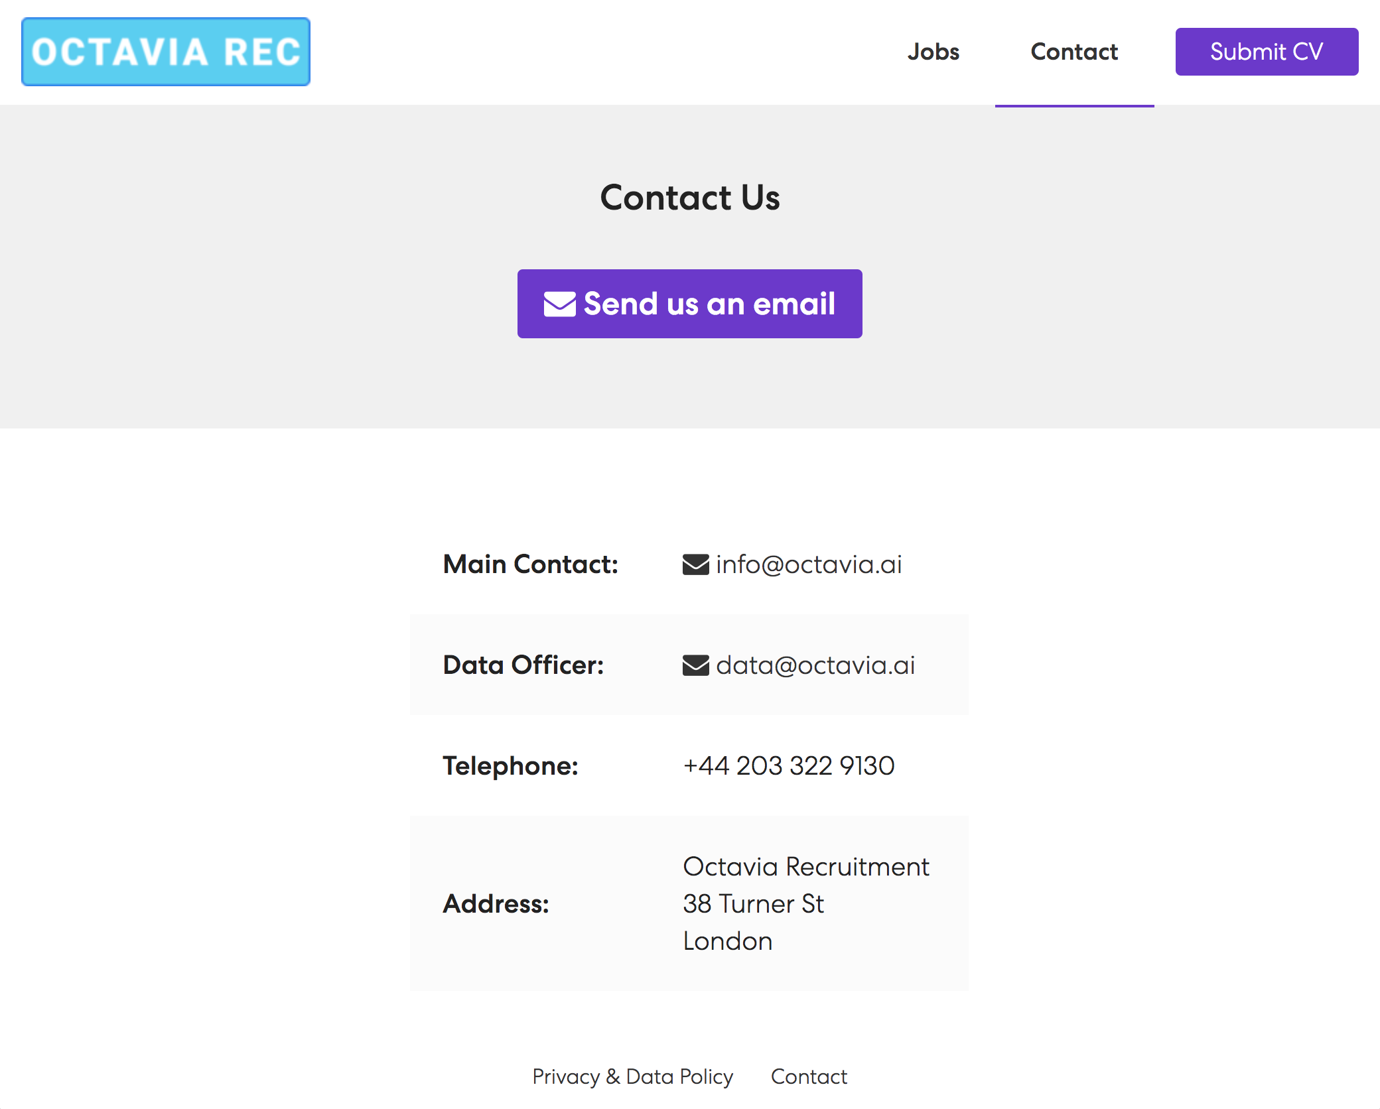Open the Privacy & Data Policy footer link

(x=632, y=1076)
